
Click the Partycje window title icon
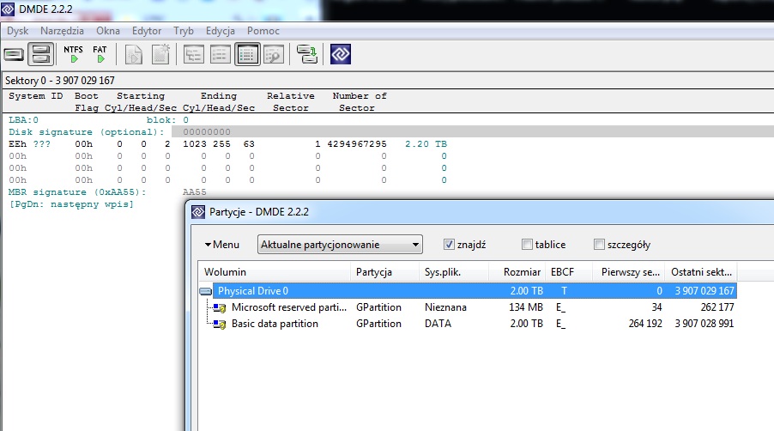point(198,212)
